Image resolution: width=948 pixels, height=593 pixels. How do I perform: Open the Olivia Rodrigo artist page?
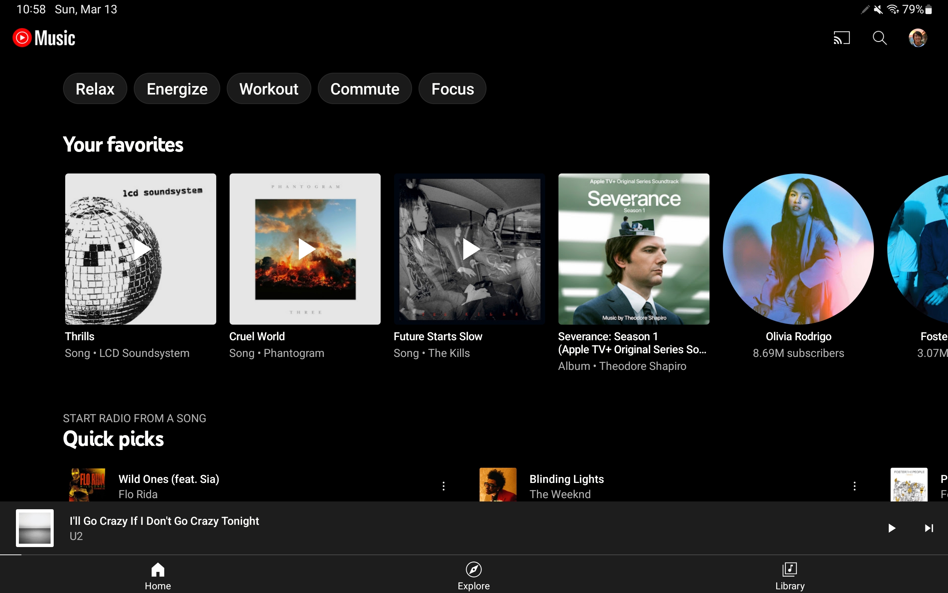(798, 249)
